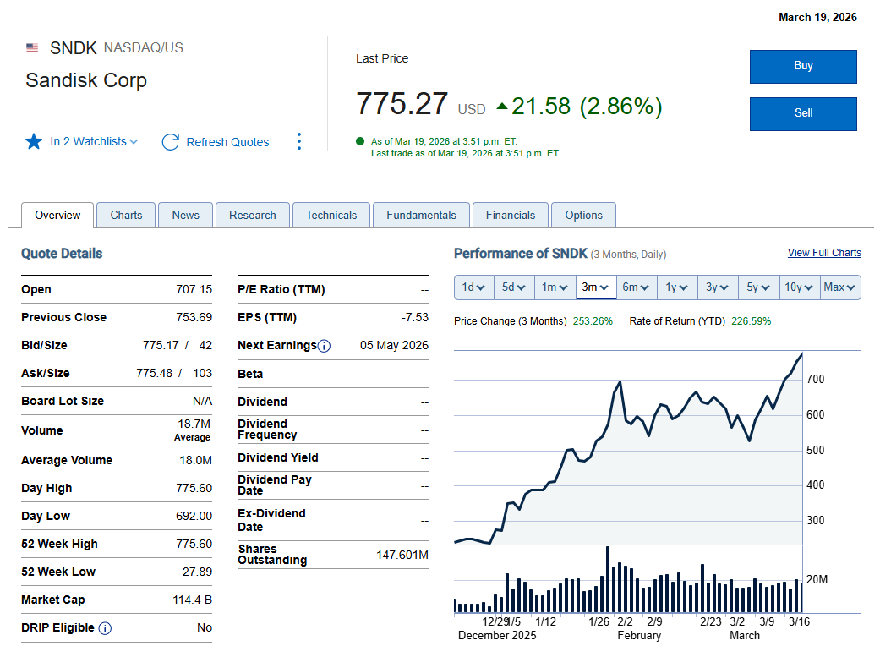Image resolution: width=880 pixels, height=657 pixels.
Task: Click the green up arrow price change indicator
Action: pos(502,107)
